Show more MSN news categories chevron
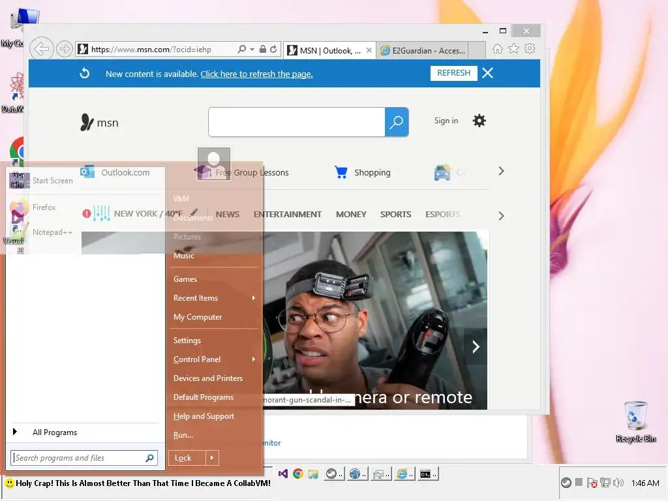 pos(501,216)
